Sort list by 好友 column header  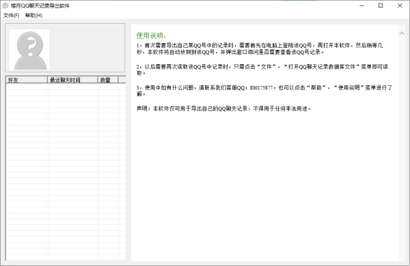coord(27,80)
